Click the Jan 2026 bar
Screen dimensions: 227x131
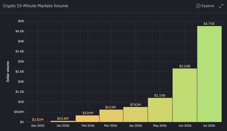tap(63, 121)
